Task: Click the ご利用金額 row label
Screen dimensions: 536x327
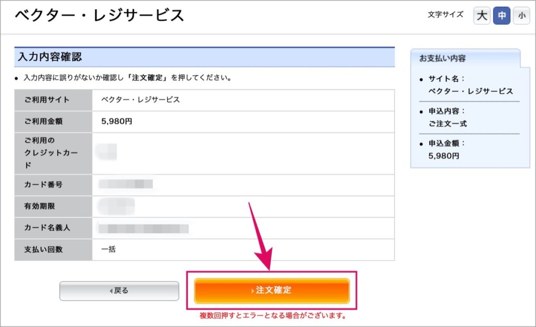Action: click(43, 121)
